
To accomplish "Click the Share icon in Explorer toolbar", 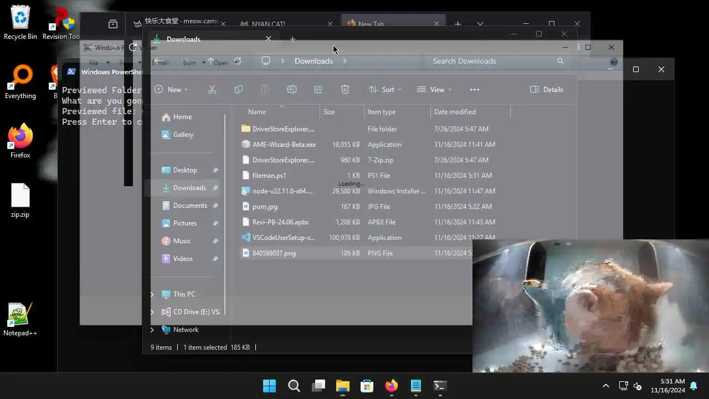I will [318, 89].
